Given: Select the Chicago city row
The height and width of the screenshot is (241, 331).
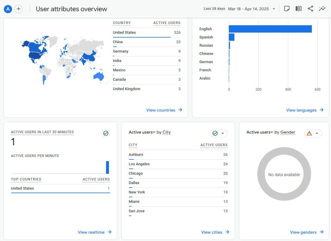Looking at the screenshot, I should [x=178, y=173].
